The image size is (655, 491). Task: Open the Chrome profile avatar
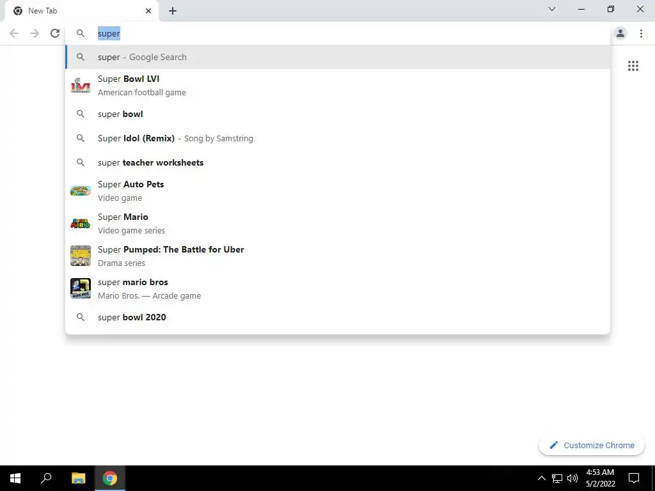point(620,33)
